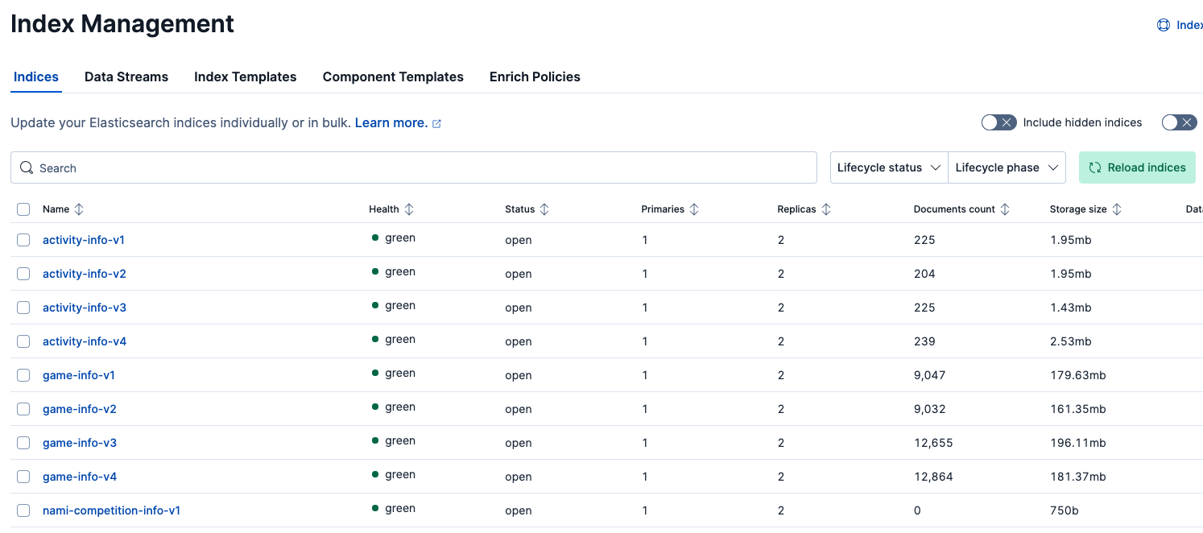This screenshot has height=533, width=1203.
Task: Toggle the Include hidden indices switch
Action: [x=998, y=122]
